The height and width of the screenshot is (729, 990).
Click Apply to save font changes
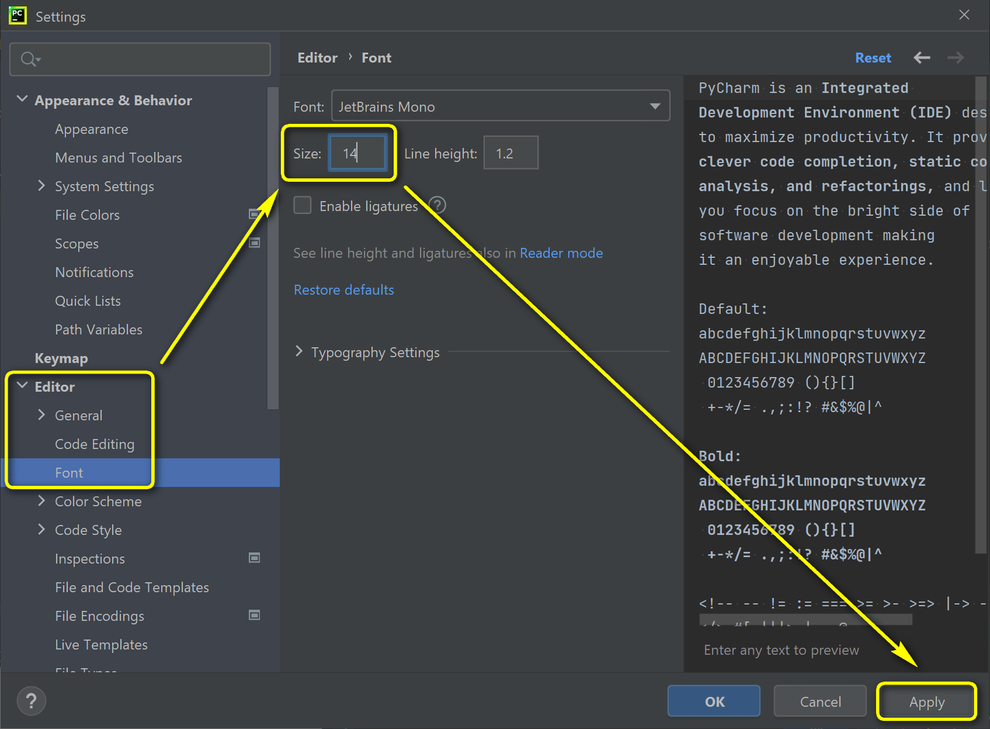coord(927,701)
